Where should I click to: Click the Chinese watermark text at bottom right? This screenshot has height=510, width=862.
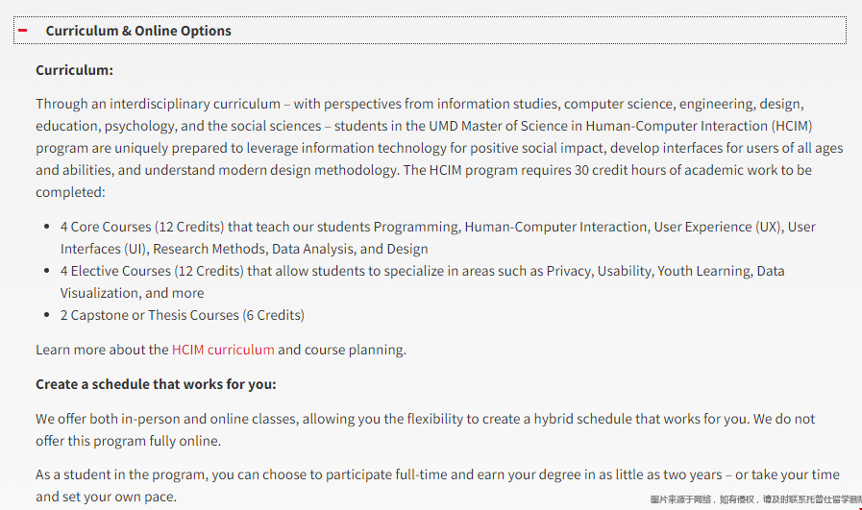point(756,499)
